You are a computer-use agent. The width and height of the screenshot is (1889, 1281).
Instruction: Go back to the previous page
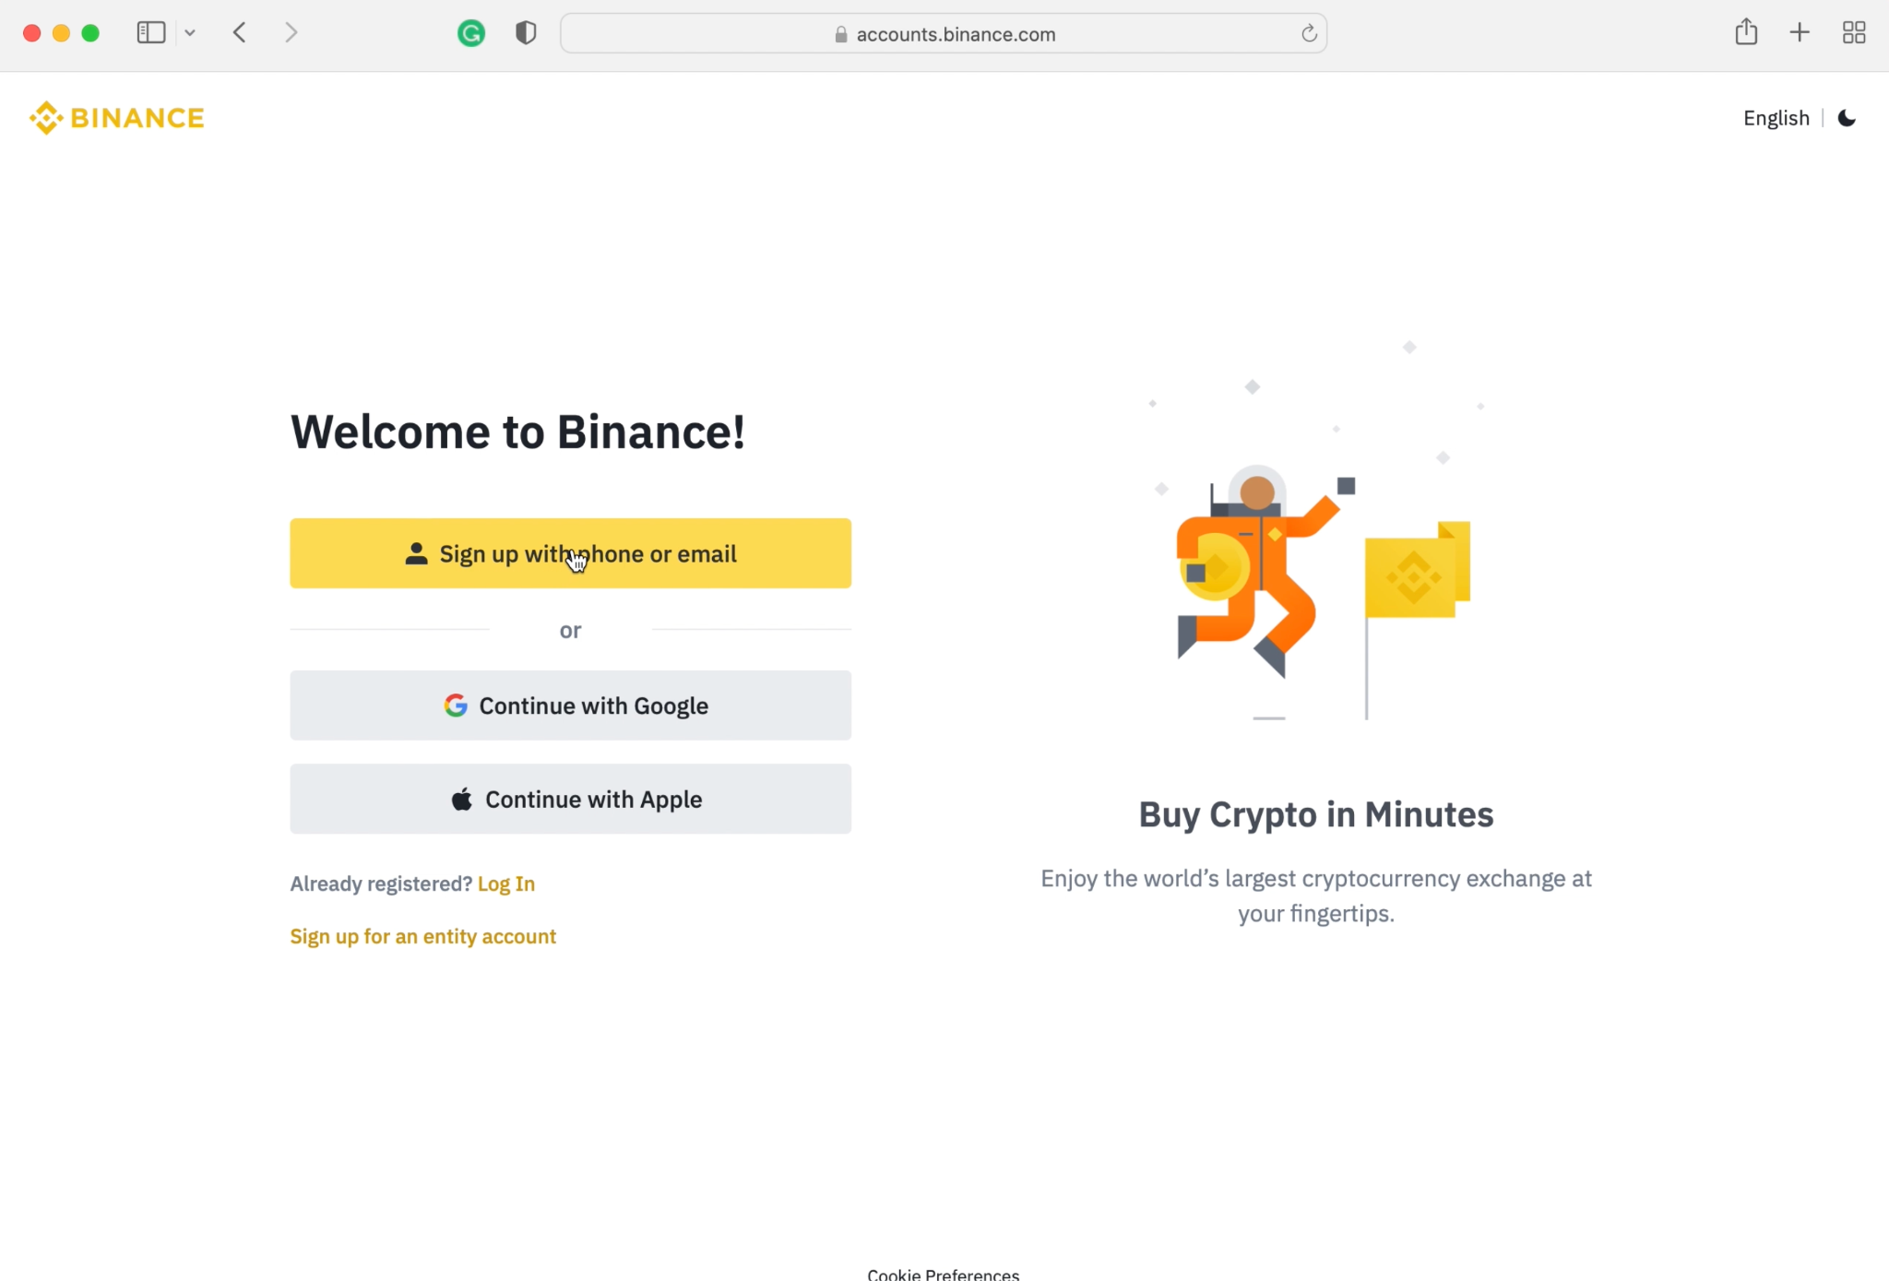tap(240, 33)
